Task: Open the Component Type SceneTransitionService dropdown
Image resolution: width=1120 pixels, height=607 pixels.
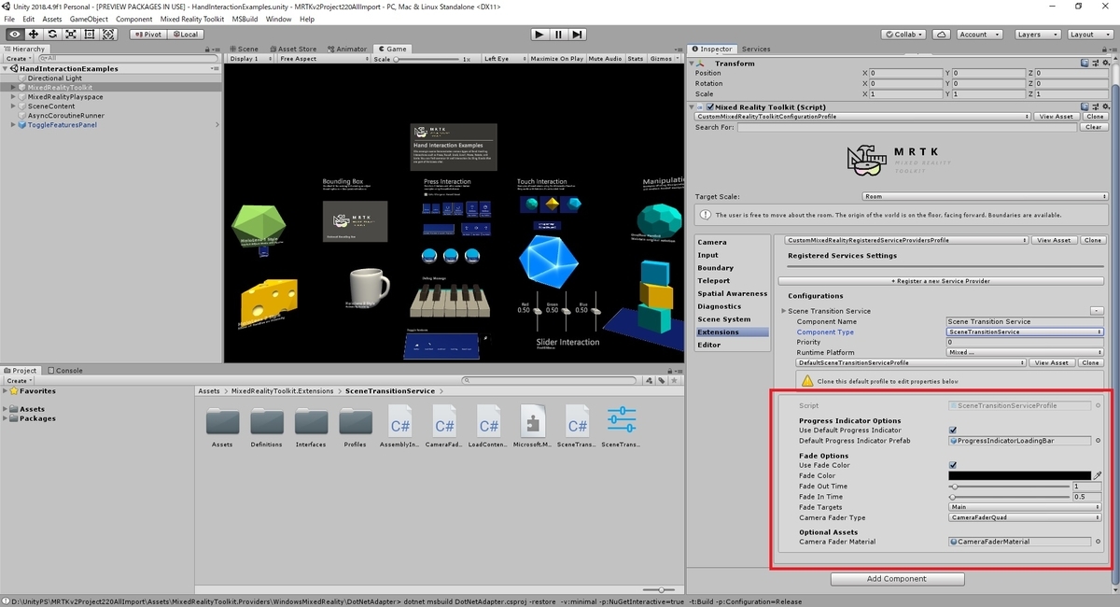Action: click(x=1025, y=332)
